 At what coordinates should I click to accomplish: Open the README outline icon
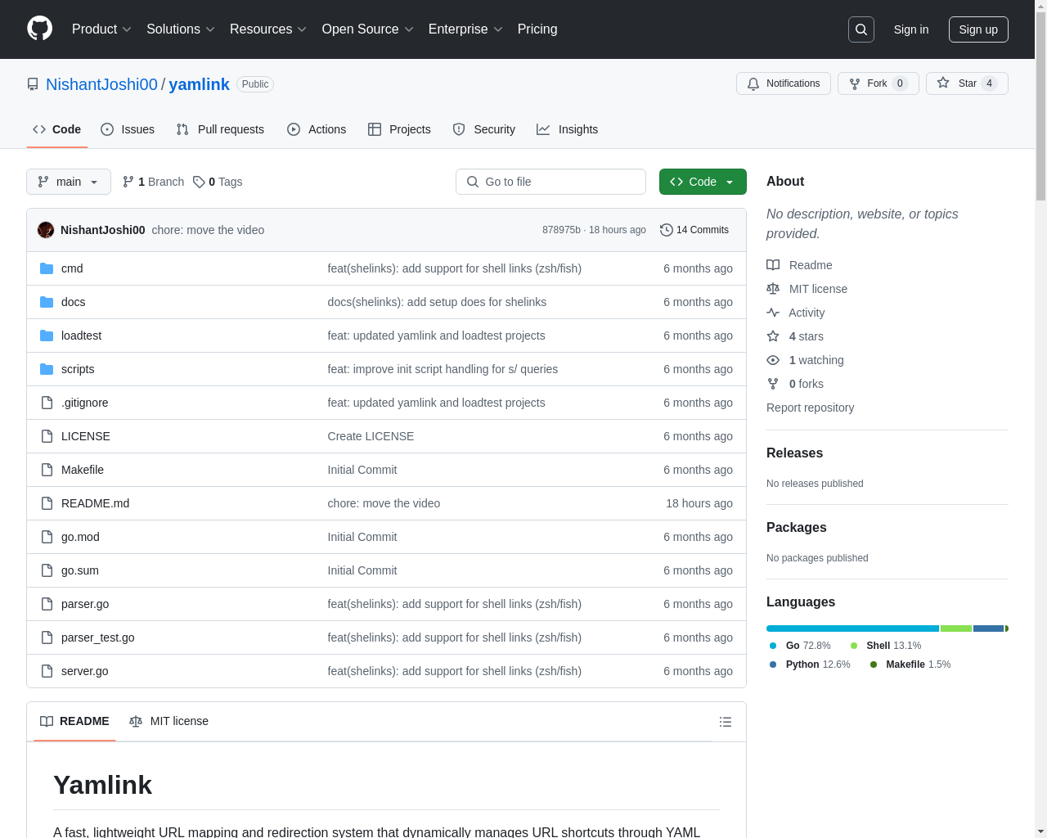pos(726,722)
